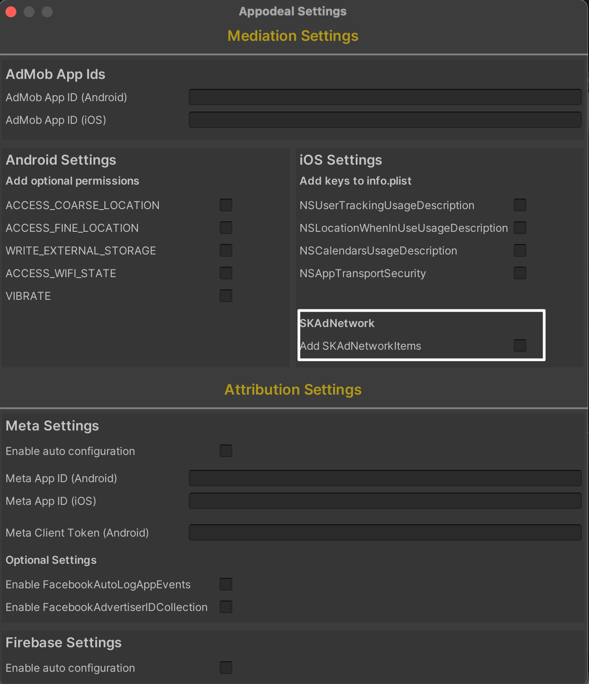The image size is (589, 684).
Task: Toggle NSAppTransportSecurity checkbox
Action: click(520, 273)
